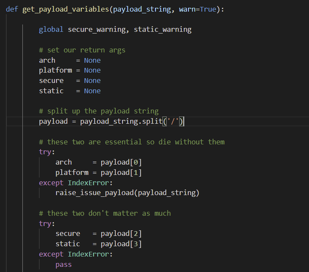Click the payload[0] expression

point(121,162)
